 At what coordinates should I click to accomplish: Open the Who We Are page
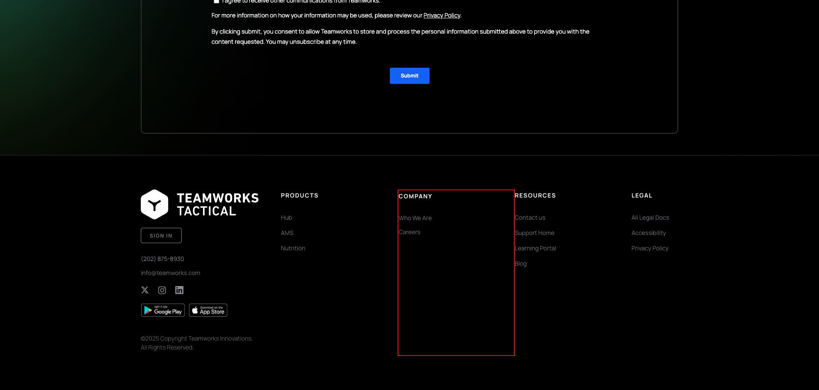coord(415,218)
